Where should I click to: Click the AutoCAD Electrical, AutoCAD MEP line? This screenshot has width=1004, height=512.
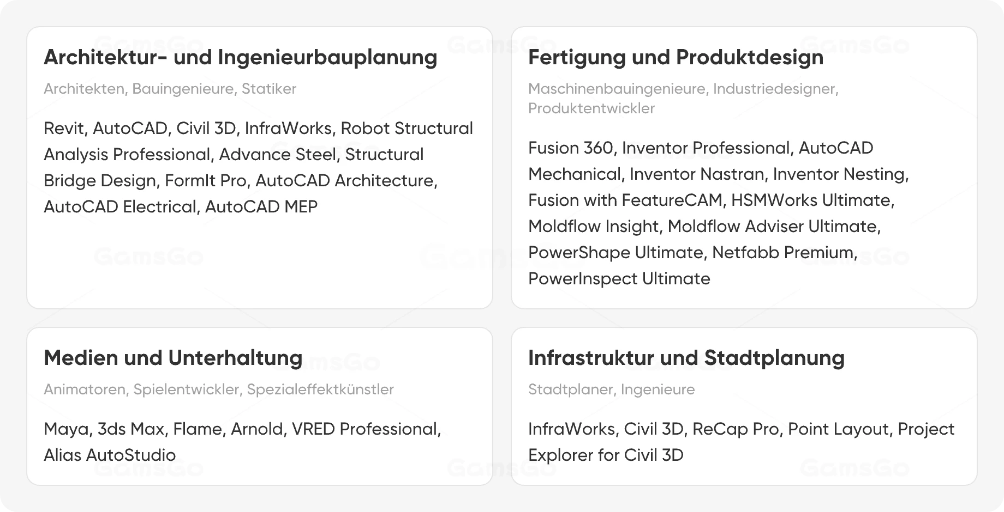point(181,207)
